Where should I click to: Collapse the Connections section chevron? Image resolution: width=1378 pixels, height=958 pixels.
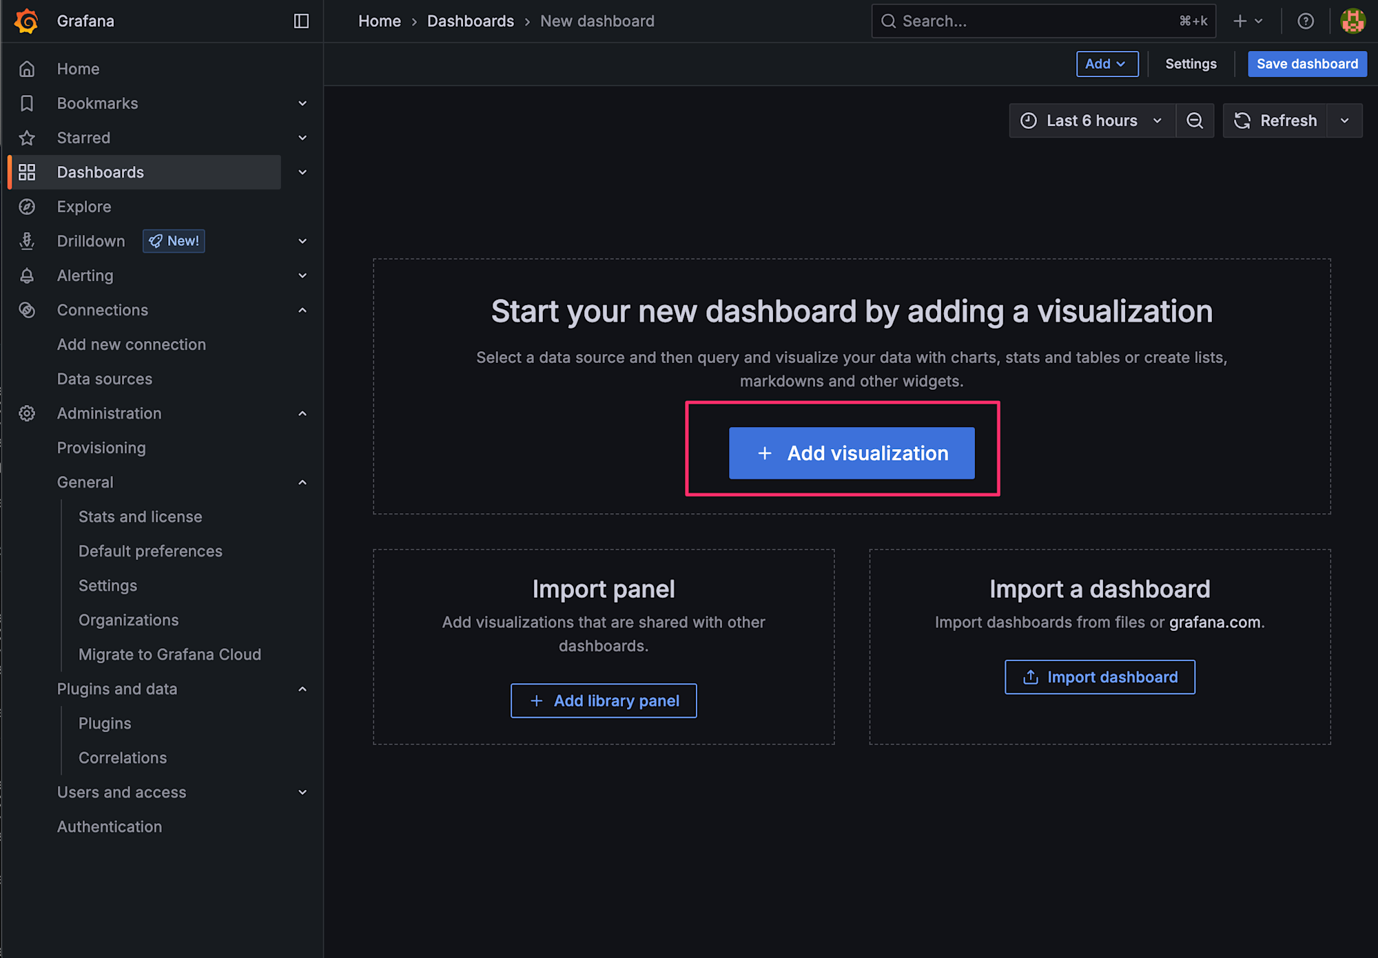pyautogui.click(x=302, y=310)
